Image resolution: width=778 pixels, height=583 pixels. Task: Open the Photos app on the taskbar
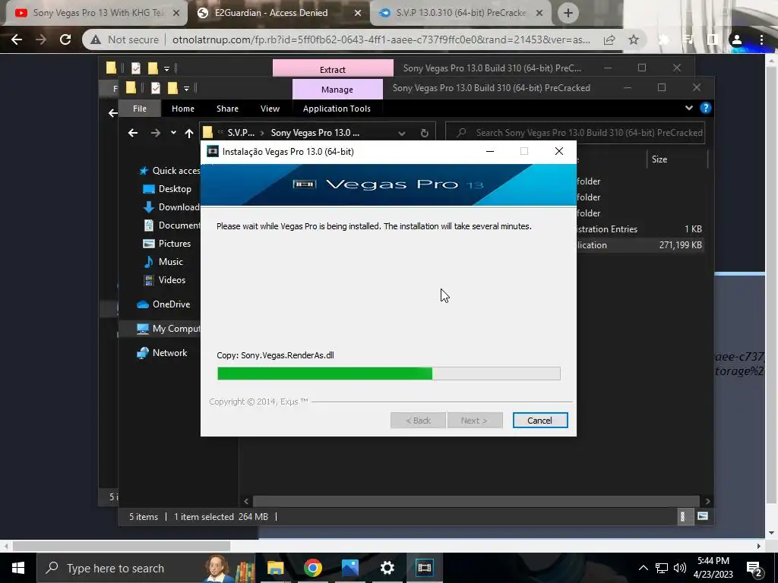(x=349, y=568)
